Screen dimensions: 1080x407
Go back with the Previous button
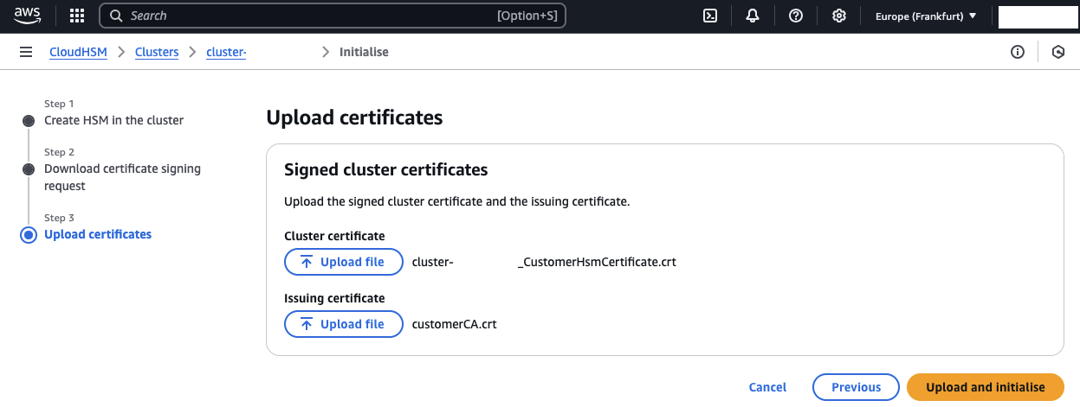click(856, 387)
